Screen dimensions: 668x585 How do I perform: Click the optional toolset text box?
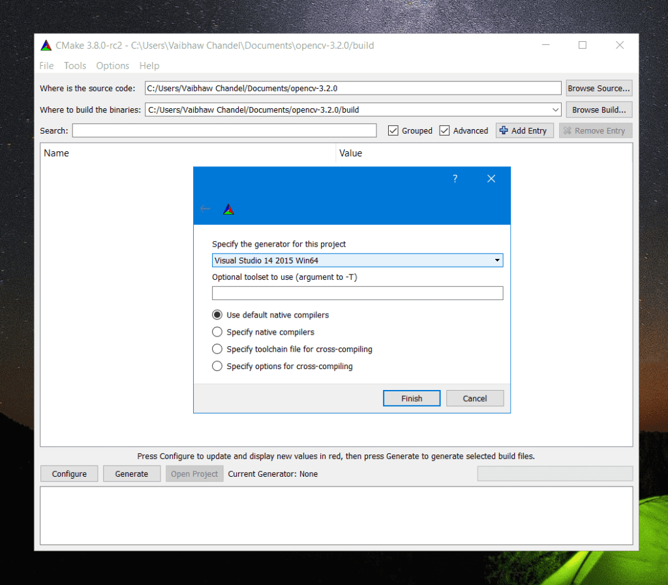coord(357,293)
